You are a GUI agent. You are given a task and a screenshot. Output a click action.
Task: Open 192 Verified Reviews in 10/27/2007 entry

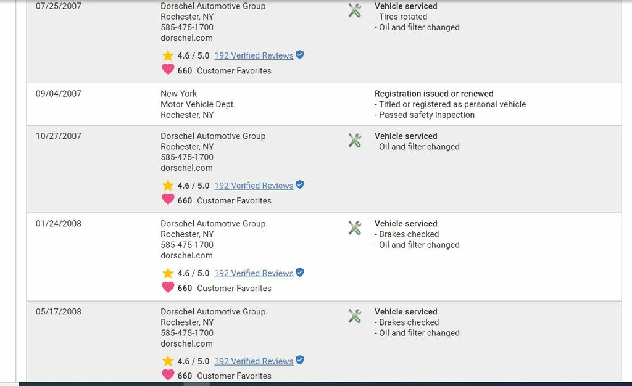tap(254, 186)
